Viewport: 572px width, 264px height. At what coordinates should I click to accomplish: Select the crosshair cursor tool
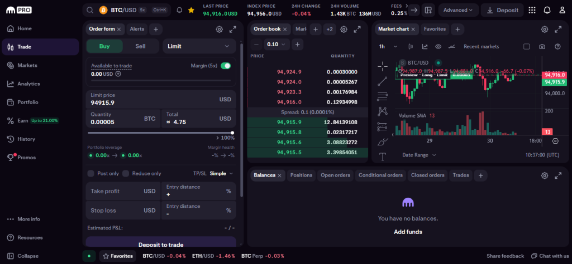pyautogui.click(x=382, y=66)
